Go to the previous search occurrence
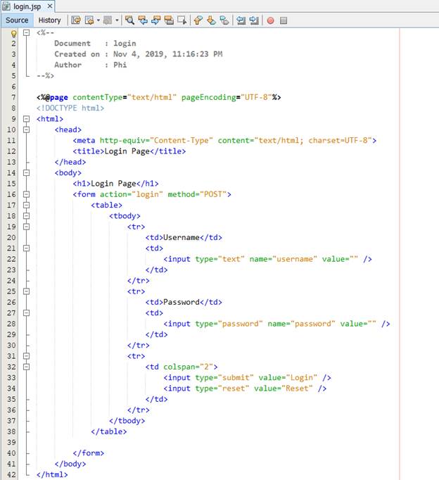The image size is (439, 480). [x=143, y=20]
